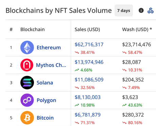Click the info circle icon
The height and width of the screenshot is (126, 156).
tap(141, 10)
